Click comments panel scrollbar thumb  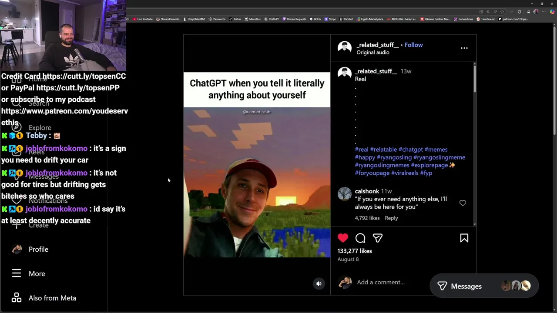[x=475, y=79]
